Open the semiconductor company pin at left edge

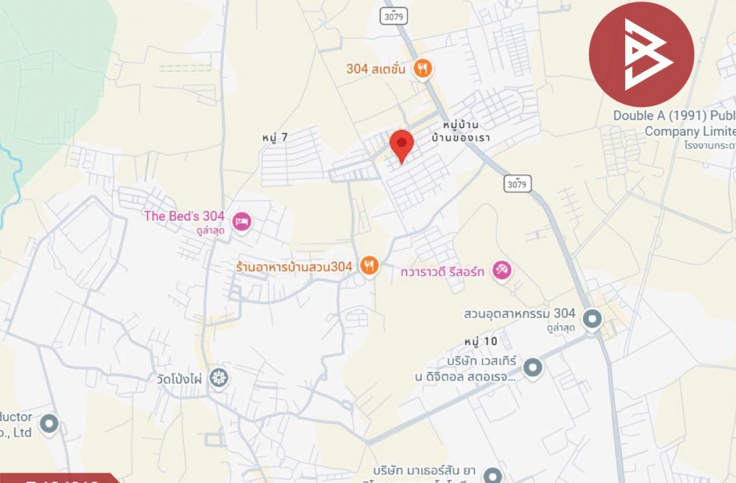click(x=49, y=424)
